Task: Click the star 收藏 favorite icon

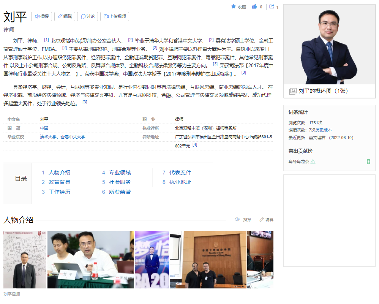Action: [234, 6]
